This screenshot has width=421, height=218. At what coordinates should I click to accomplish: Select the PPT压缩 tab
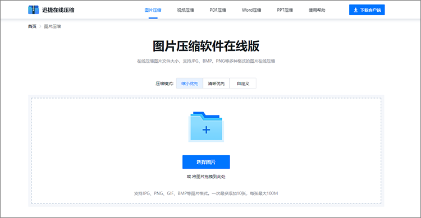(285, 10)
